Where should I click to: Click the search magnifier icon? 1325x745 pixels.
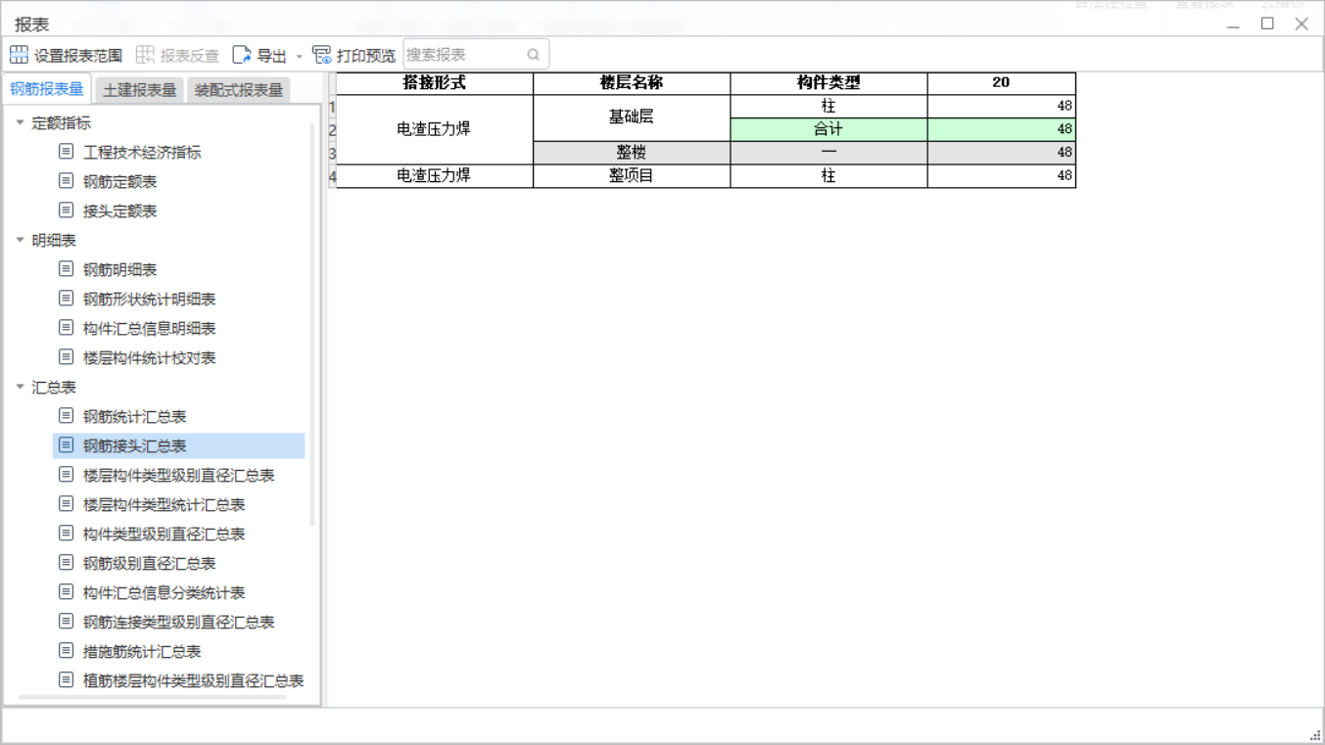(534, 55)
